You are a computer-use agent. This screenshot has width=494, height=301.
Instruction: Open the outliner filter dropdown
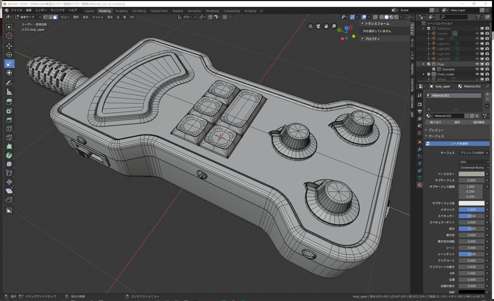pos(479,17)
